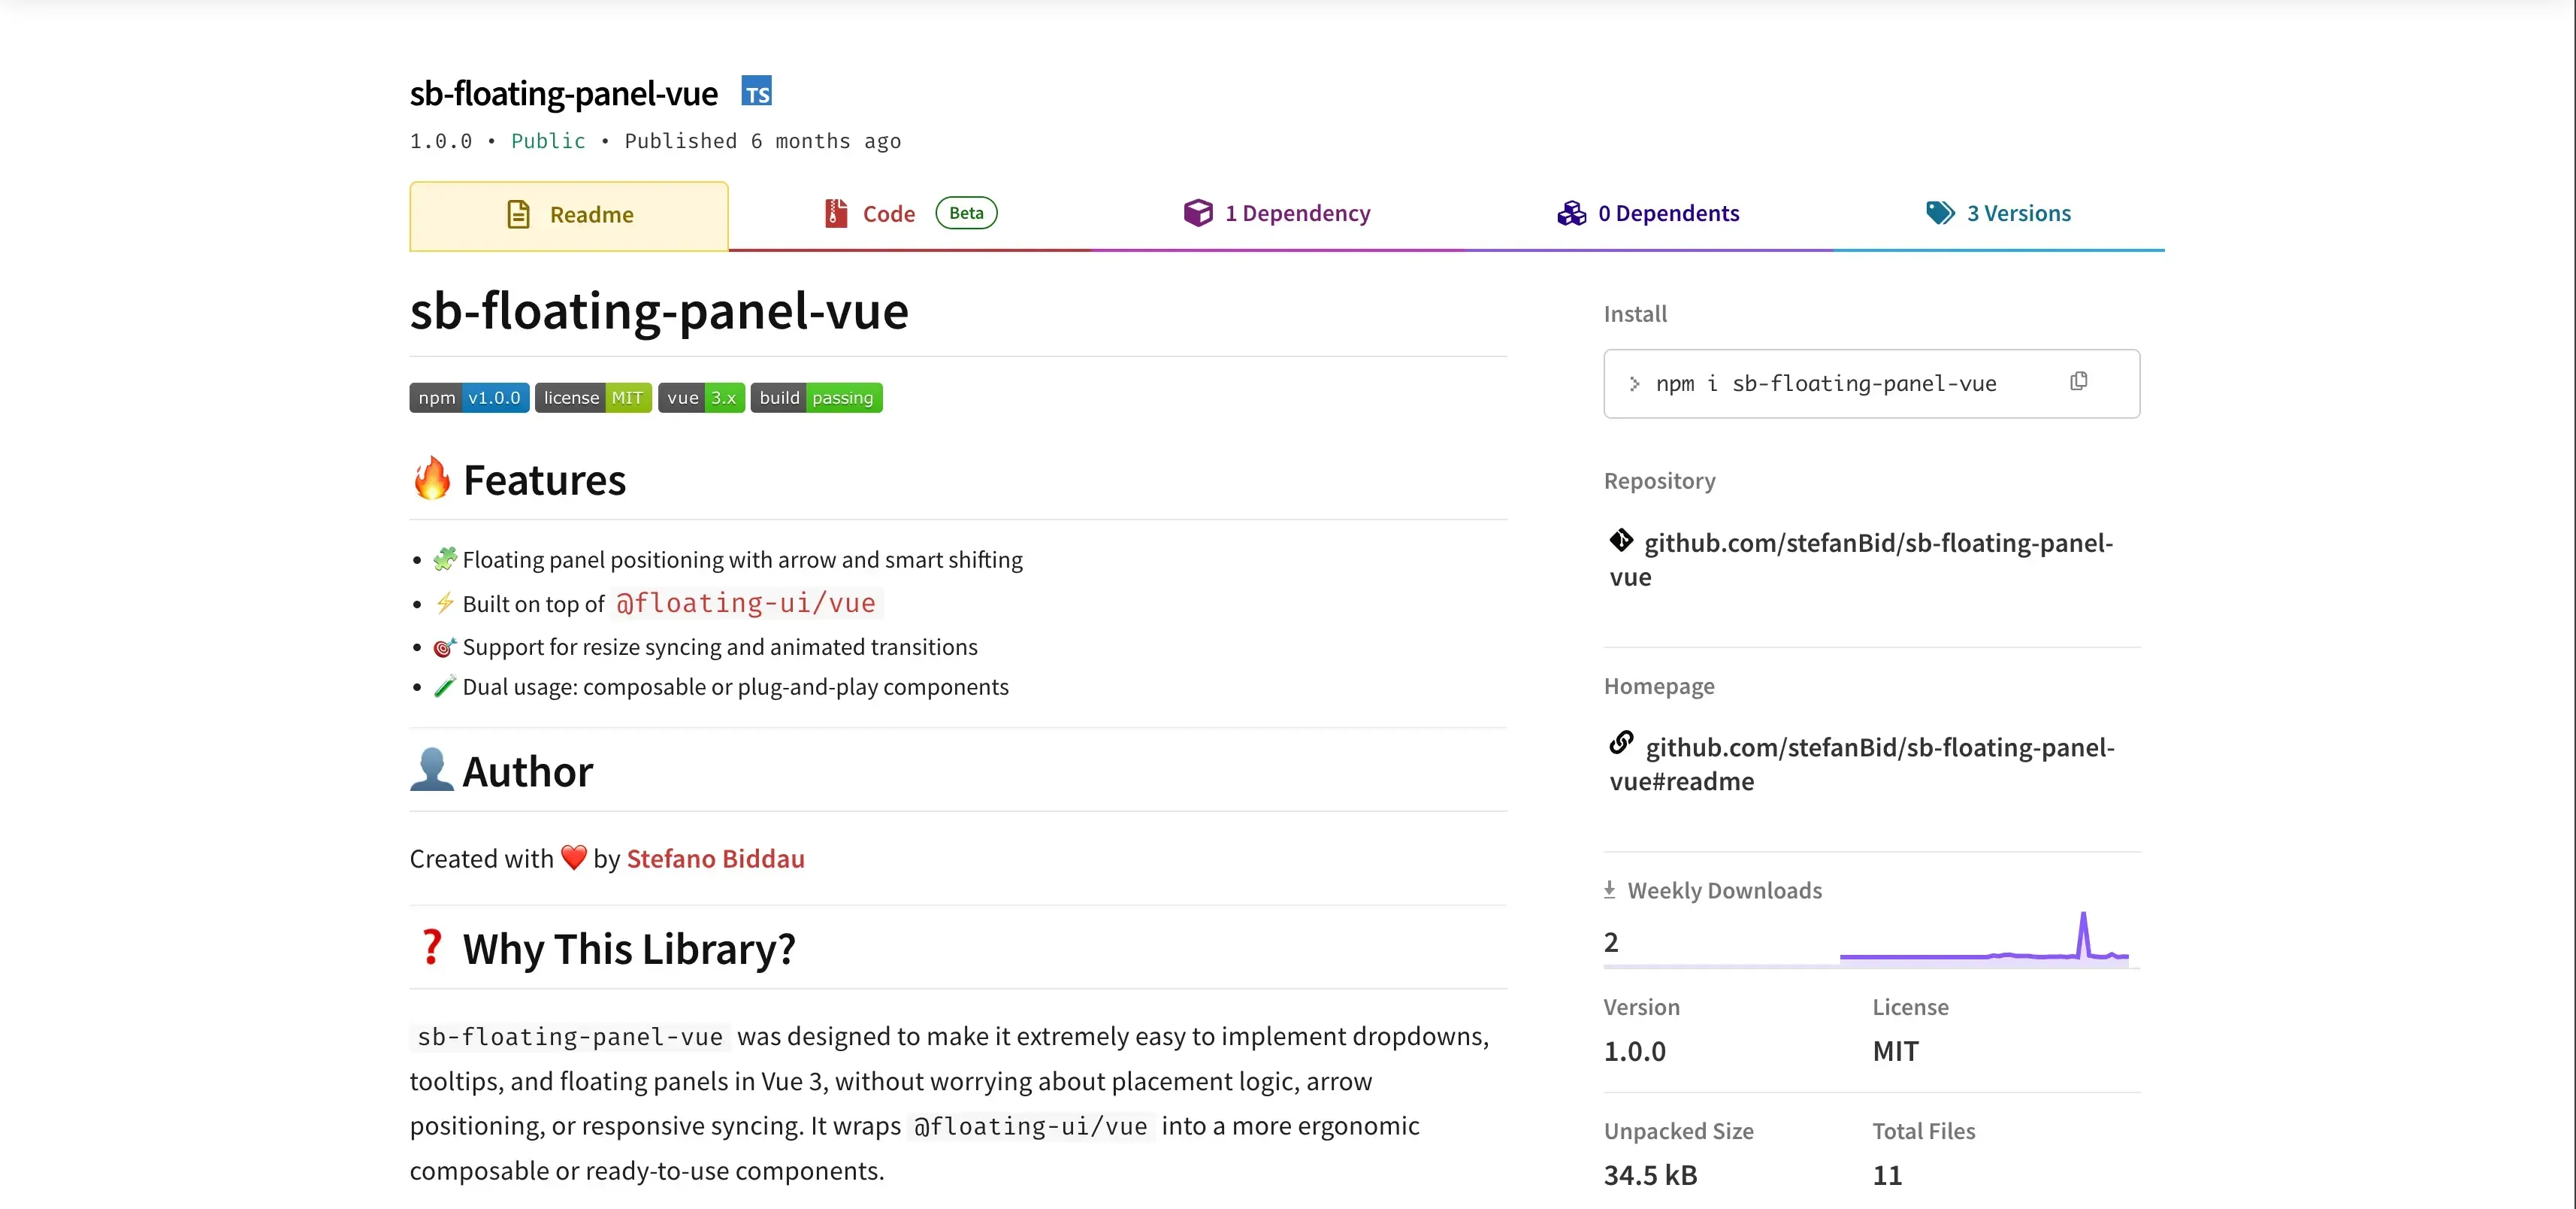2576x1209 pixels.
Task: Copy the npm install command
Action: [x=2078, y=381]
